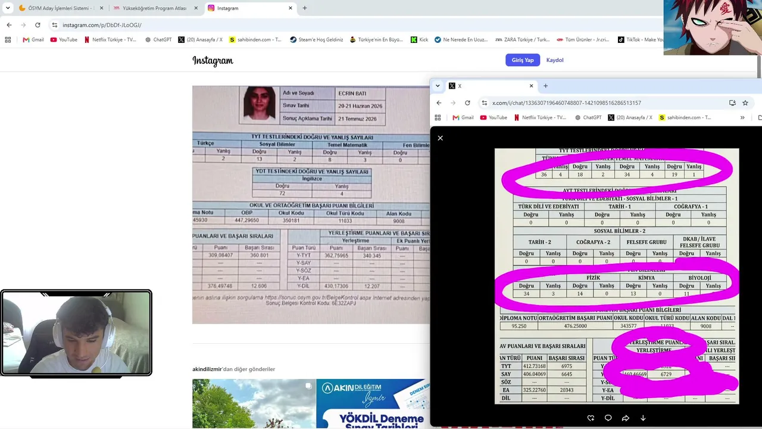Open the apps grid in the Instagram window bookmarks bar
Viewport: 762px width, 429px height.
click(x=8, y=40)
